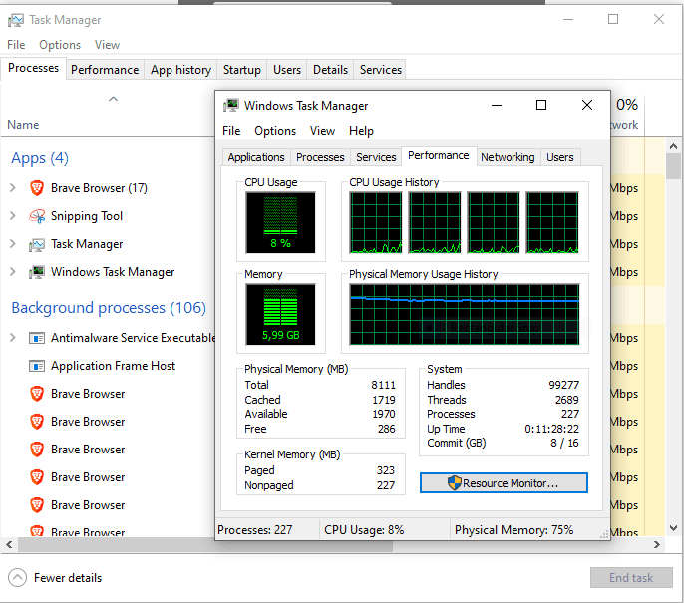Viewport: 684px width, 603px height.
Task: Click the Name column header
Action: coord(23,125)
